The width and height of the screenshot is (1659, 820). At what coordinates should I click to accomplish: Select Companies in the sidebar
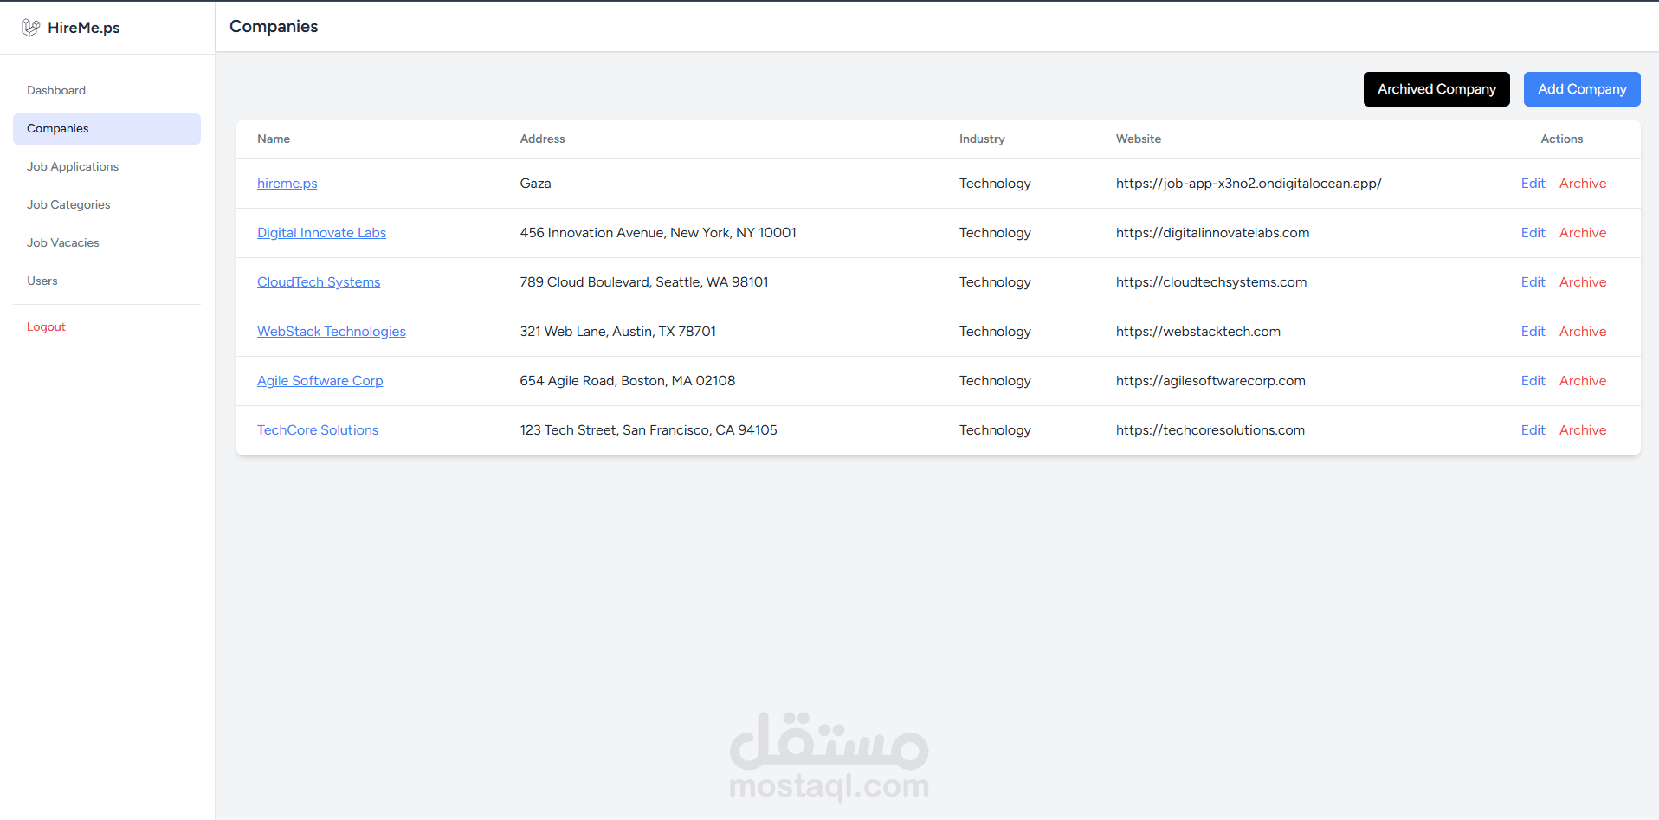[x=107, y=128]
